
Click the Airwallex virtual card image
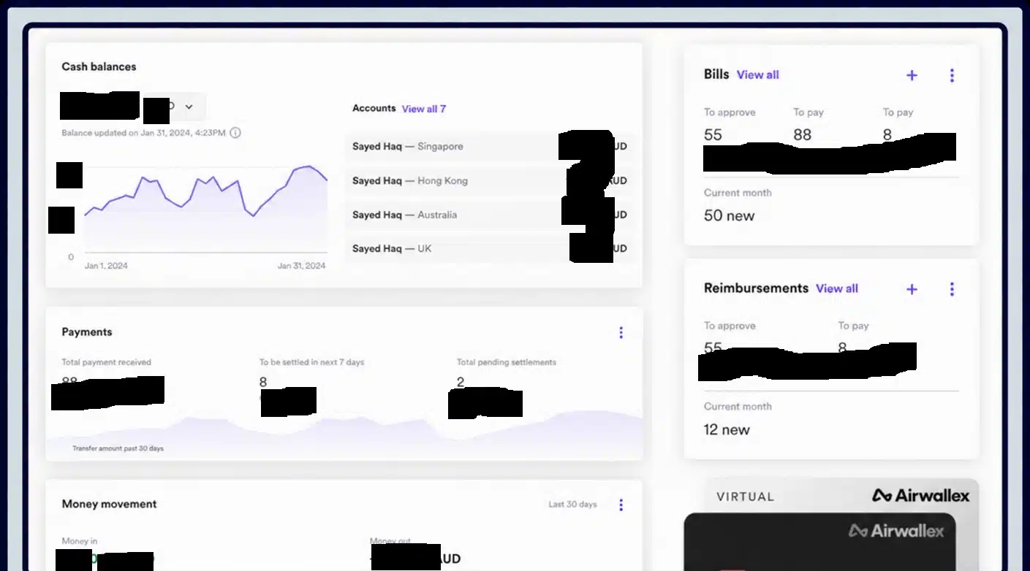tap(819, 542)
